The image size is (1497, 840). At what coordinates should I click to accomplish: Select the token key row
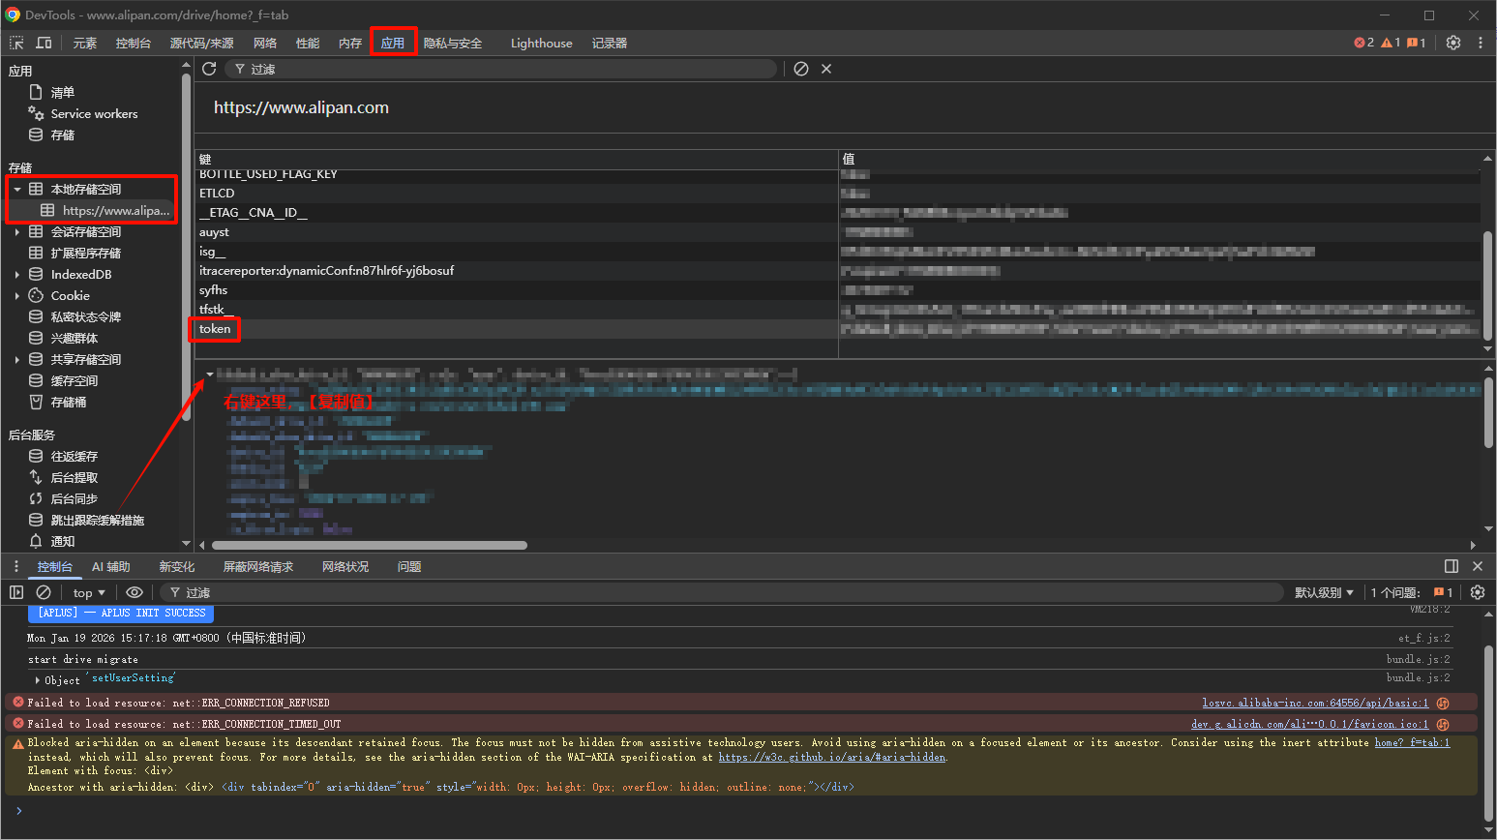click(x=215, y=329)
